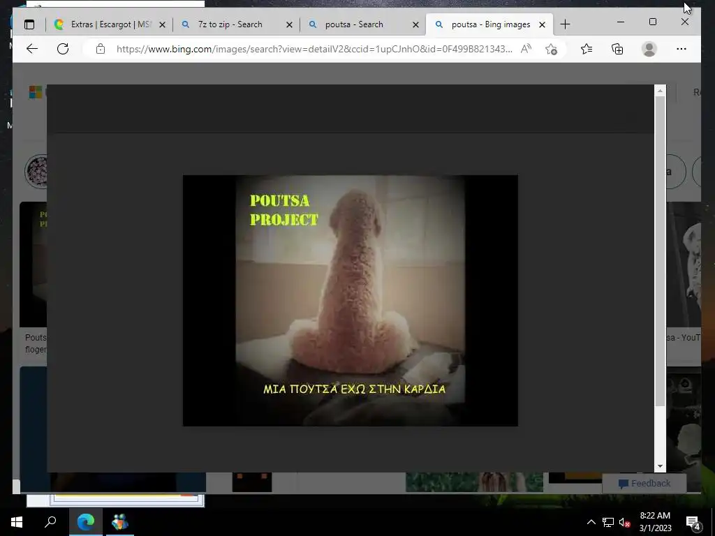Click the Microsoft Edge taskbar icon
Screen dimensions: 715x536
(x=85, y=522)
